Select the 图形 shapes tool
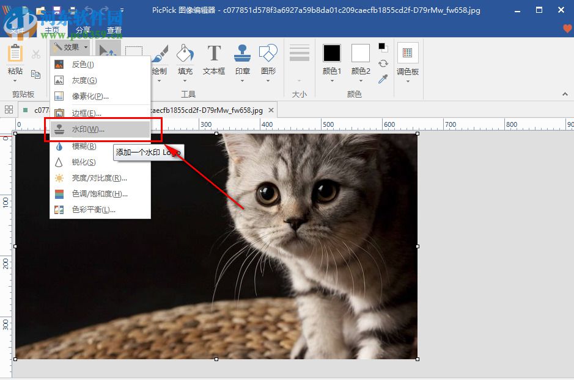Viewport: 574px width, 380px height. pos(268,53)
